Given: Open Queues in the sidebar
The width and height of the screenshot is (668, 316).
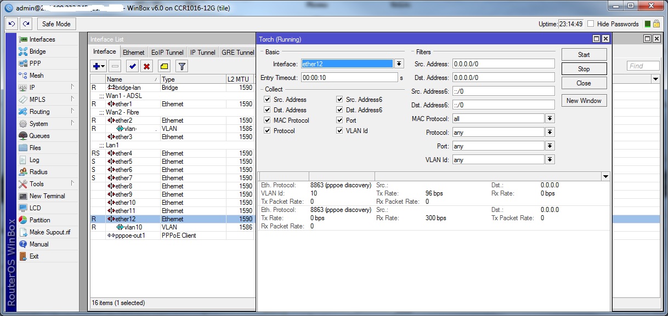Looking at the screenshot, I should 39,136.
